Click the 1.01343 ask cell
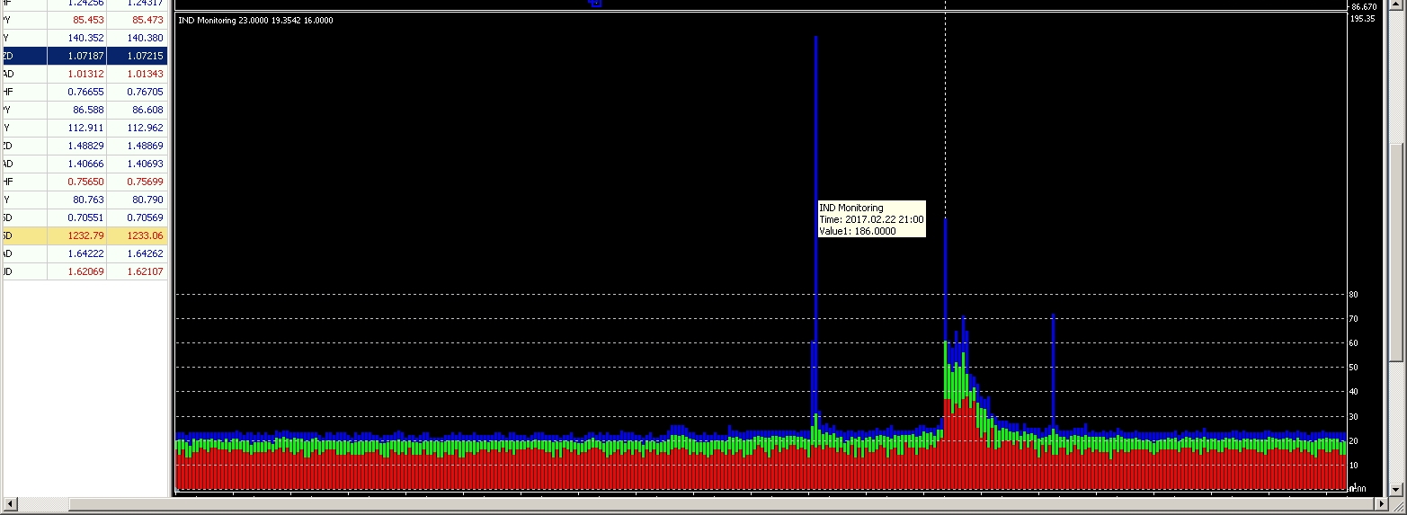 (x=138, y=74)
